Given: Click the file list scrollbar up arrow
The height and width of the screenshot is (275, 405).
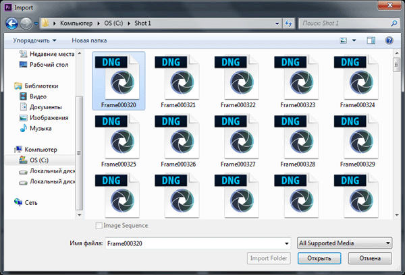Looking at the screenshot, I should click(397, 53).
